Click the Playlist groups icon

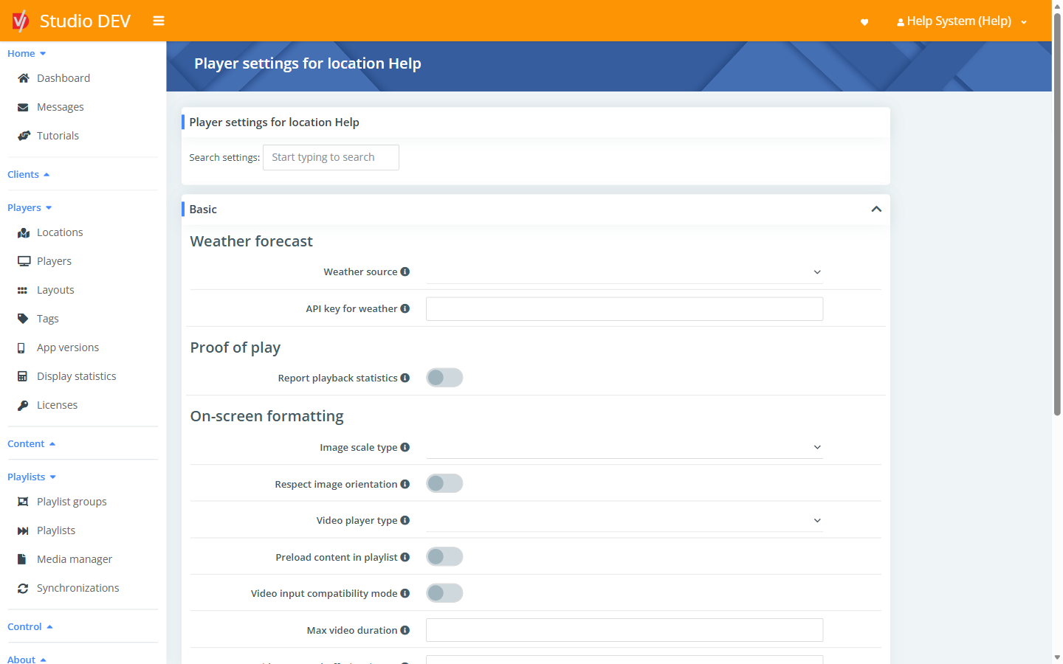click(x=23, y=502)
